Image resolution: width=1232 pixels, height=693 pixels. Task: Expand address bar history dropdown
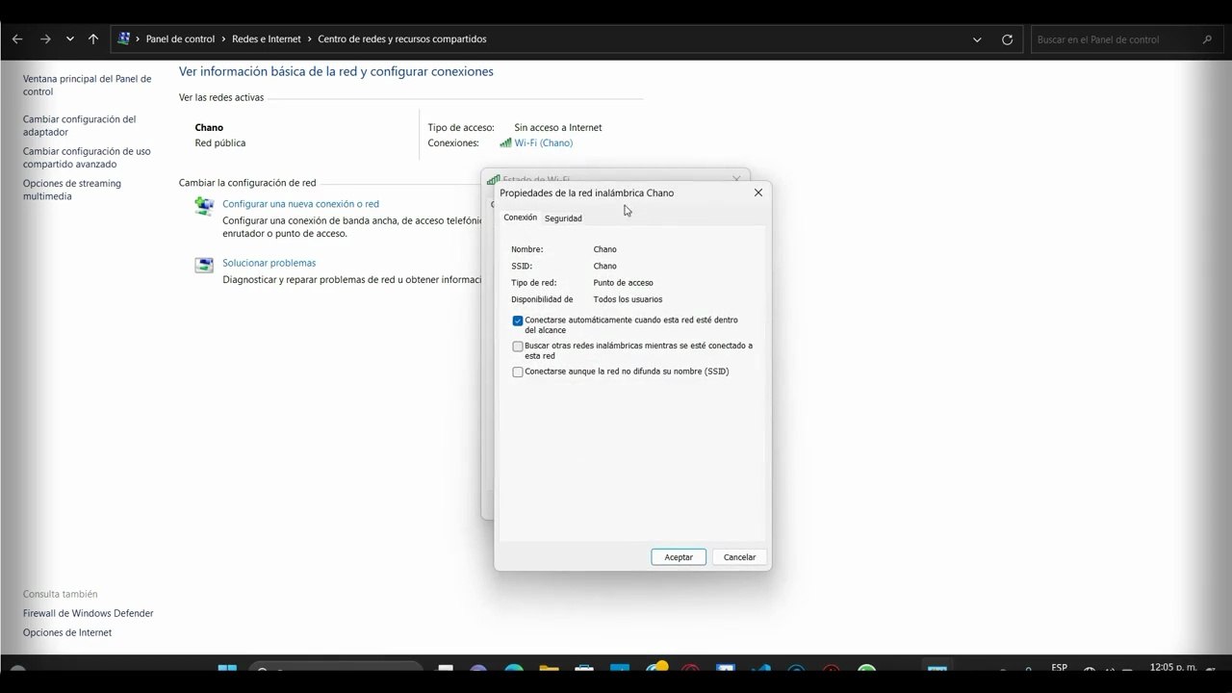click(978, 39)
